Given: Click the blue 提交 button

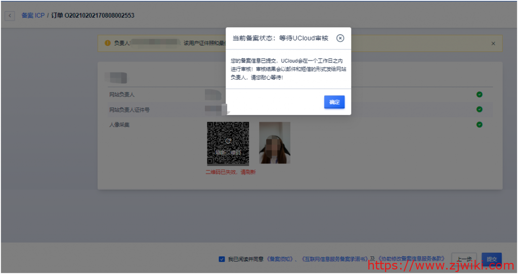Looking at the screenshot, I should (x=491, y=259).
